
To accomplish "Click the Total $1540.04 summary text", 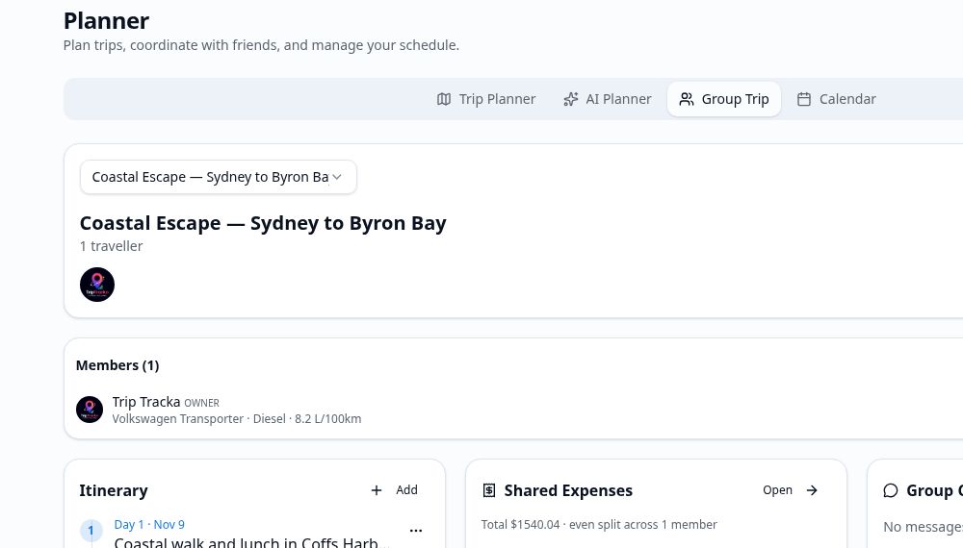I will click(x=599, y=525).
